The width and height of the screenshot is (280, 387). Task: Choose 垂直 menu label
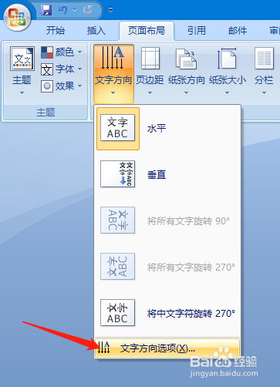pyautogui.click(x=157, y=175)
